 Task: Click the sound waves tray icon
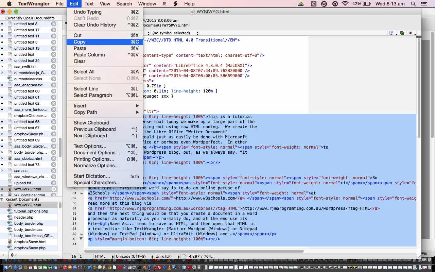[x=313, y=4]
